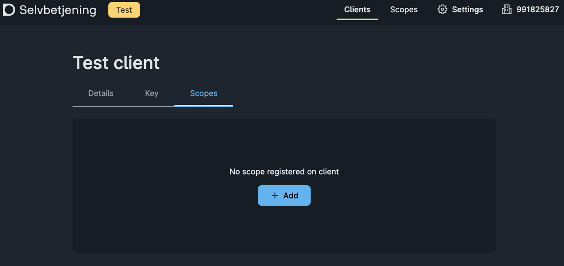This screenshot has width=564, height=266.
Task: Click the white indicator under the Scopes tab
Action: [203, 106]
